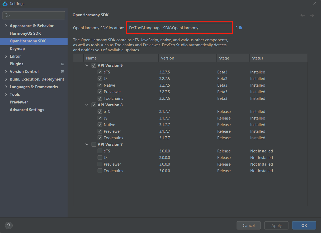Enable the API Version 7 checkbox
321x233 pixels.
(x=94, y=145)
